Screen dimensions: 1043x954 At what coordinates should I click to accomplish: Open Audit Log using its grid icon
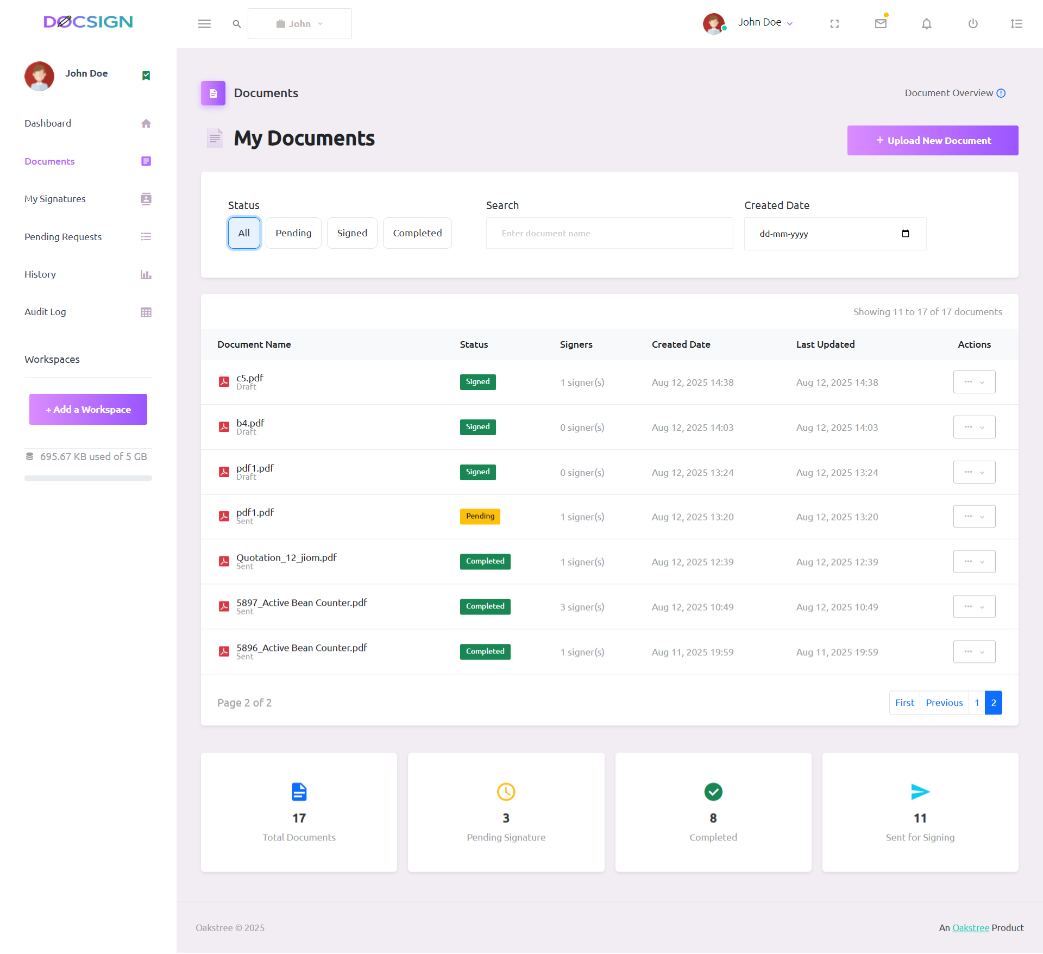tap(146, 312)
